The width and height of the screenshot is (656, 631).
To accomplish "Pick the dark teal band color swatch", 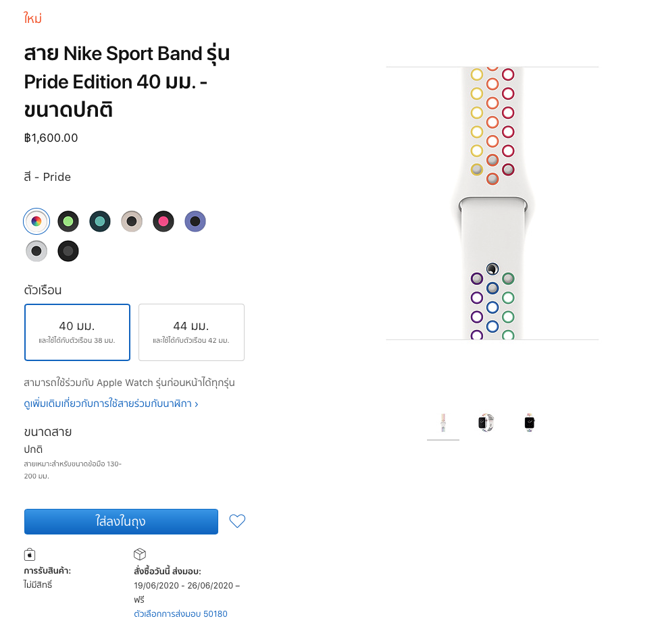I will (100, 221).
